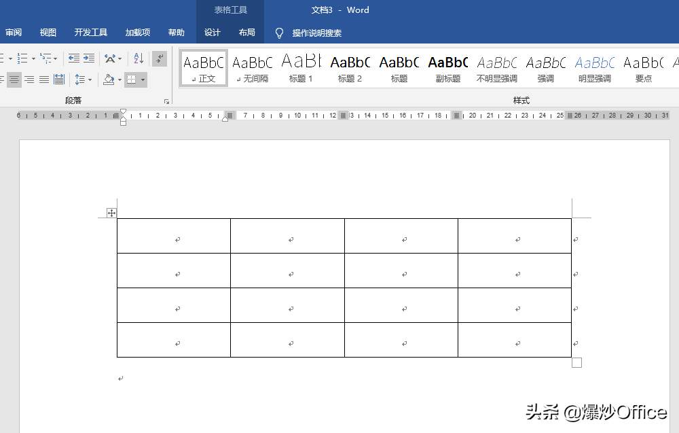The width and height of the screenshot is (679, 433).
Task: Switch to the table tools 设计 tab
Action: [212, 33]
